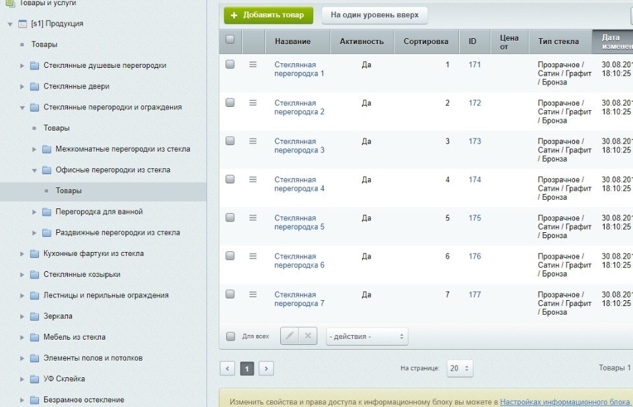633x407 pixels.
Task: Enable the Для всех checkbox
Action: point(231,336)
